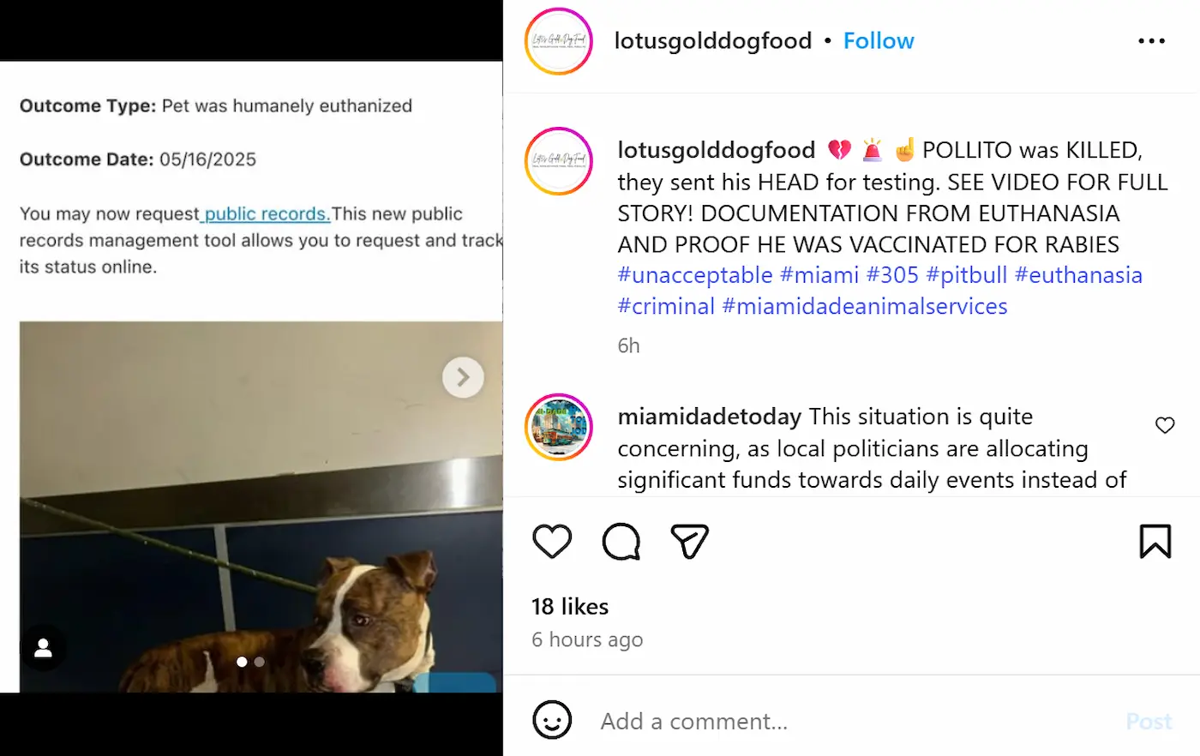Like the post with the heart icon
Viewport: 1200px width, 756px height.
(552, 542)
